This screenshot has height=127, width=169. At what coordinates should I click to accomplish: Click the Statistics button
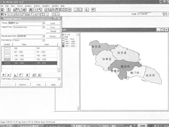(23, 85)
